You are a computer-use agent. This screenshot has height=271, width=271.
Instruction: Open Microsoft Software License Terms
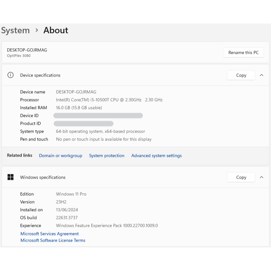(53, 240)
